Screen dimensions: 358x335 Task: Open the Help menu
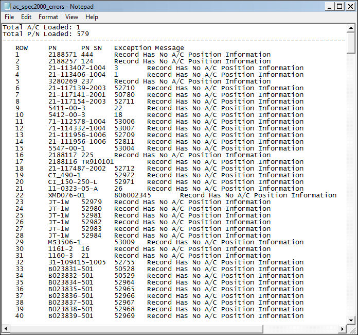tap(92, 17)
